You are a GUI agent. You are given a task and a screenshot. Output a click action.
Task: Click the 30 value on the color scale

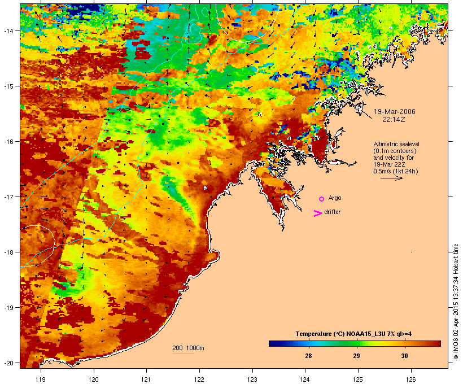tap(404, 356)
